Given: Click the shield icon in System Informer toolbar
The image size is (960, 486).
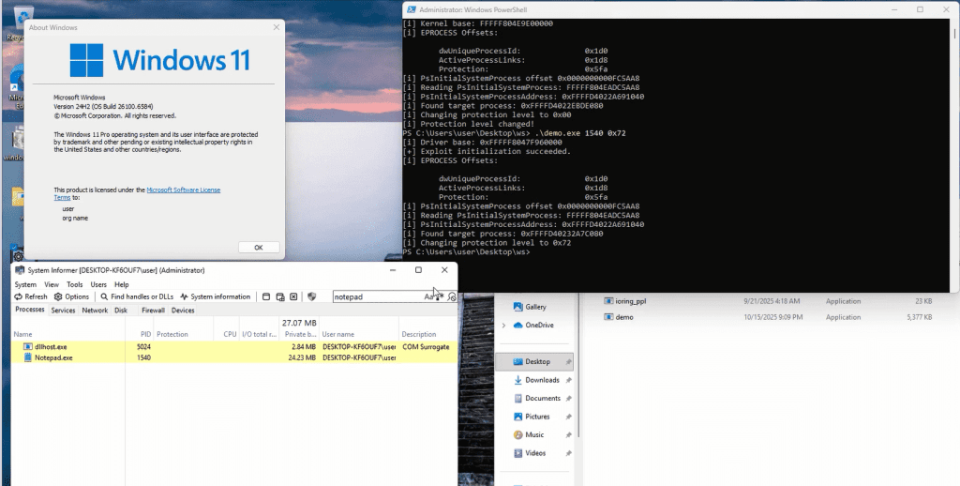Looking at the screenshot, I should [x=311, y=296].
